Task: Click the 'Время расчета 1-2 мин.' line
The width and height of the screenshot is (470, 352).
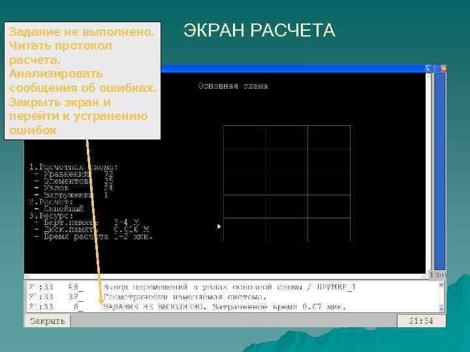Action: click(93, 237)
